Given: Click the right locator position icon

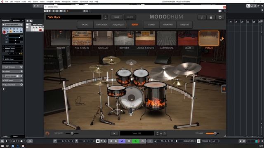Looking at the screenshot, I should (x=77, y=141).
